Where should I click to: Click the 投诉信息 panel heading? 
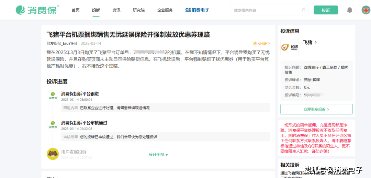[x=290, y=31]
